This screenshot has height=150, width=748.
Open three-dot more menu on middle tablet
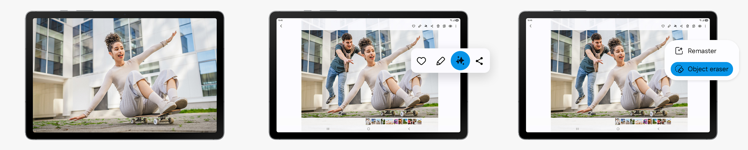tap(456, 26)
